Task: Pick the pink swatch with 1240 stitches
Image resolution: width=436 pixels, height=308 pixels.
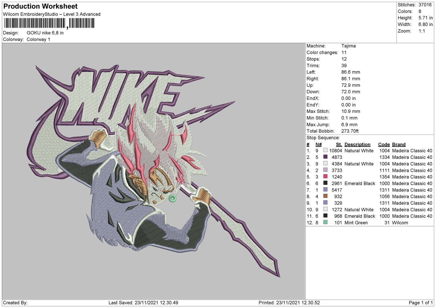Action: (x=325, y=177)
